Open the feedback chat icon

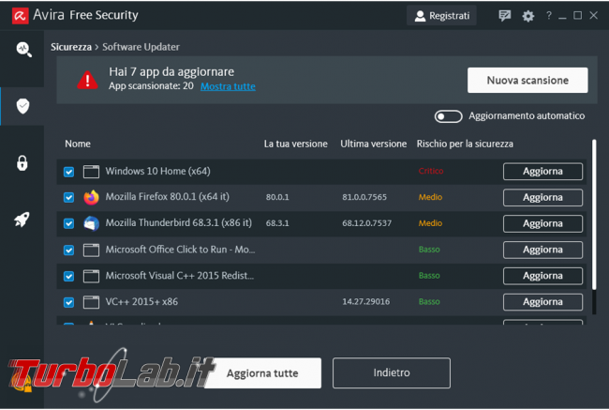[504, 16]
